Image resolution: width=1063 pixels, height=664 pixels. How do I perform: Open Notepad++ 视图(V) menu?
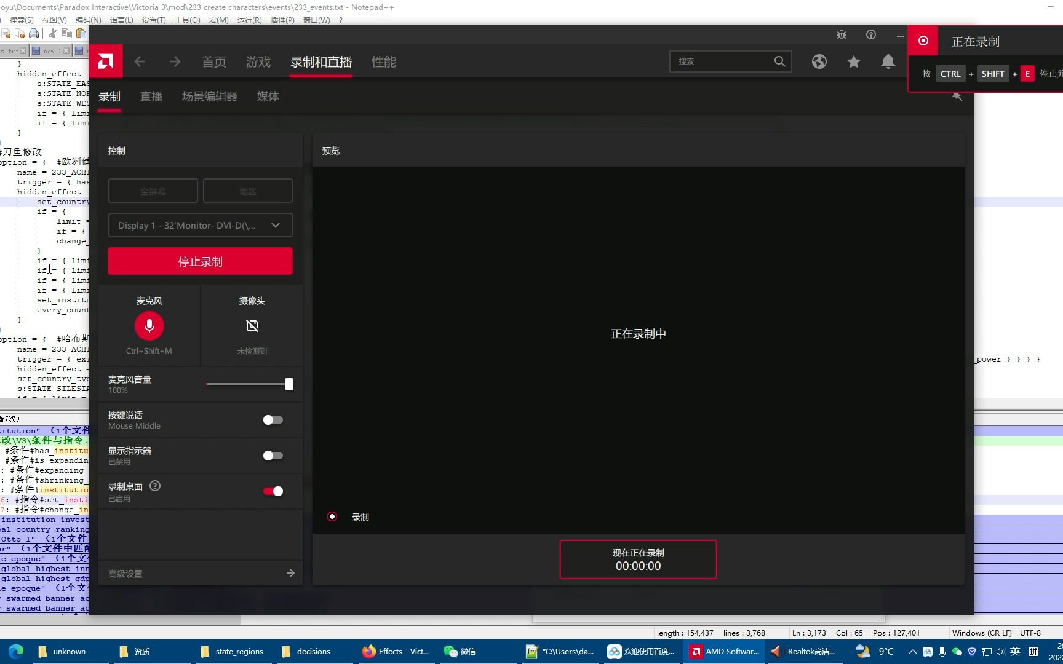click(x=54, y=20)
